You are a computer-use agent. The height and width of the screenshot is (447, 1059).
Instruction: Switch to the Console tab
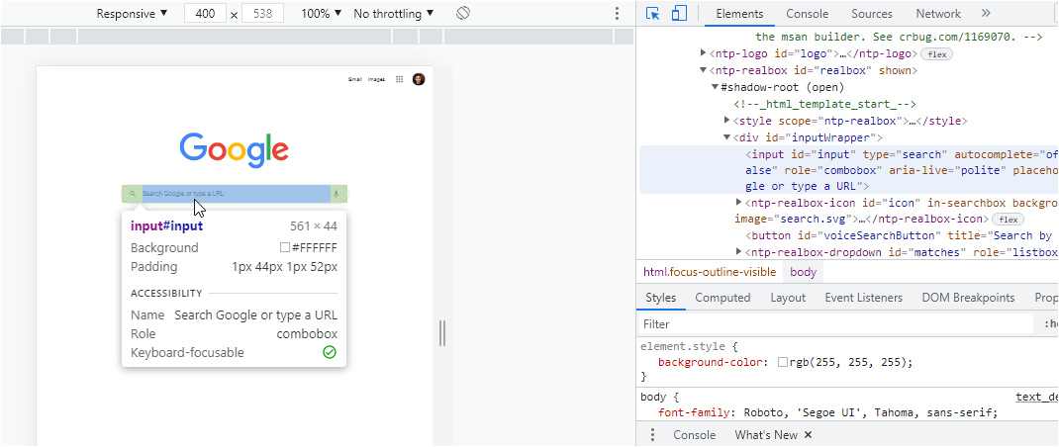[x=807, y=14]
